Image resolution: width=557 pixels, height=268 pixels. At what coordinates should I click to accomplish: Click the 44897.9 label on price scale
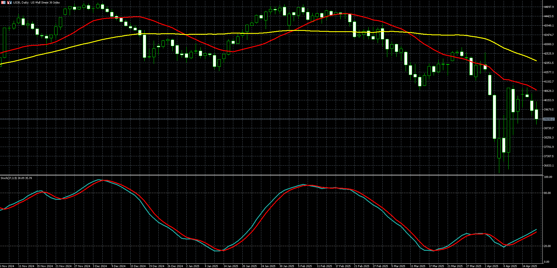(549, 7)
